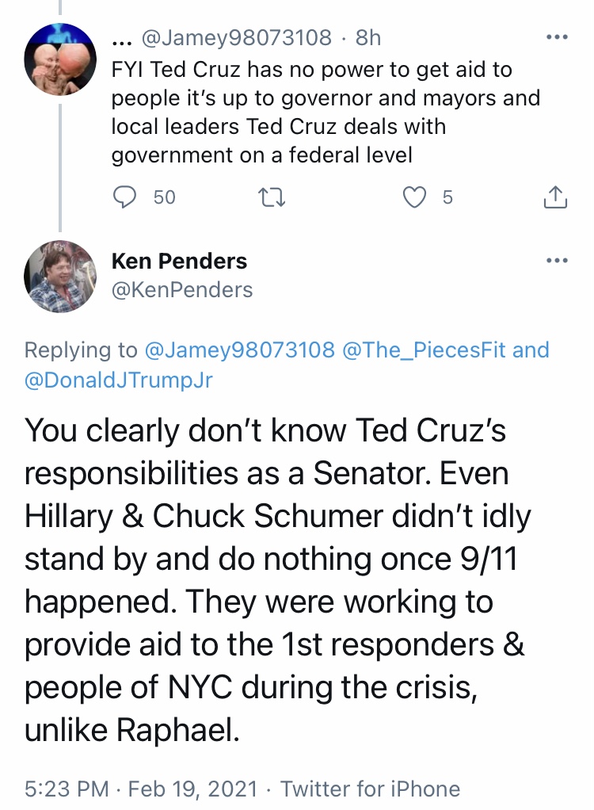
Task: Open more options on Jamey98073108's tweet
Action: (557, 37)
